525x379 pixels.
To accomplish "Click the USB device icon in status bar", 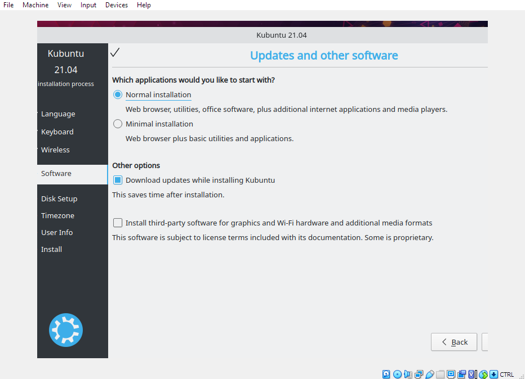I will (x=430, y=375).
